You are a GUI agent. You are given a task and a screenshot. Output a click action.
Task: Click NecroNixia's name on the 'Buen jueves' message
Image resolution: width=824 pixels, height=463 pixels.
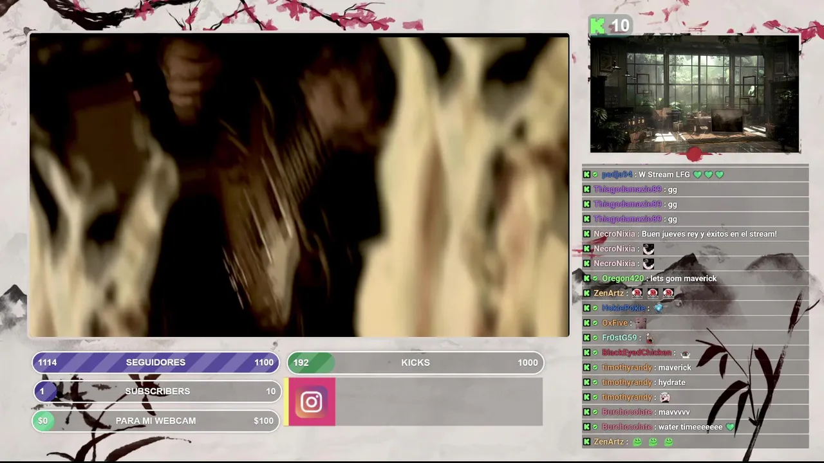click(614, 234)
